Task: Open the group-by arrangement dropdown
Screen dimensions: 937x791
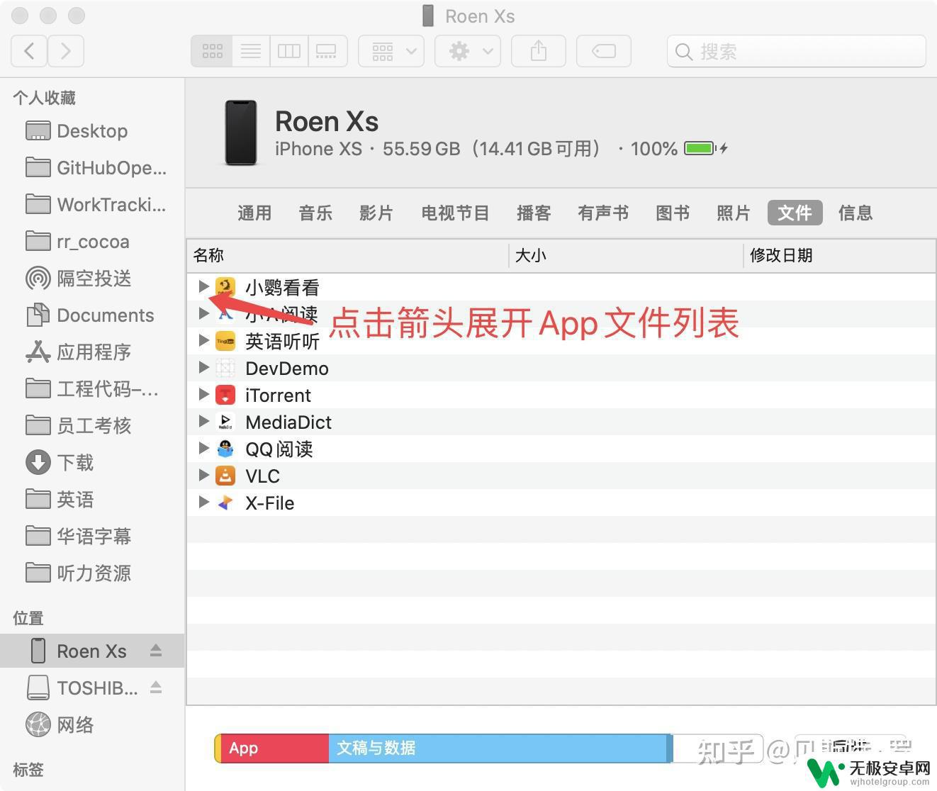Action: click(x=391, y=51)
